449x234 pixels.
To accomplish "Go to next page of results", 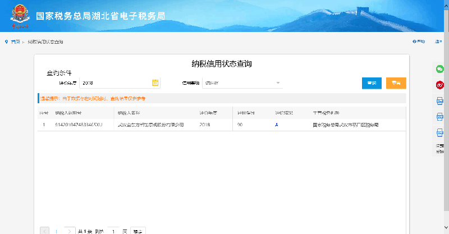I will click(69, 231).
